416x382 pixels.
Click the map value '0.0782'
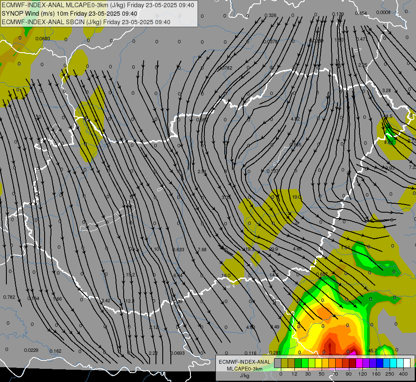(225, 68)
